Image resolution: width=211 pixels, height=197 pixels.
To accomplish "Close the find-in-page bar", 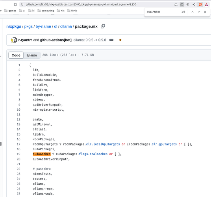I will click(x=205, y=12).
